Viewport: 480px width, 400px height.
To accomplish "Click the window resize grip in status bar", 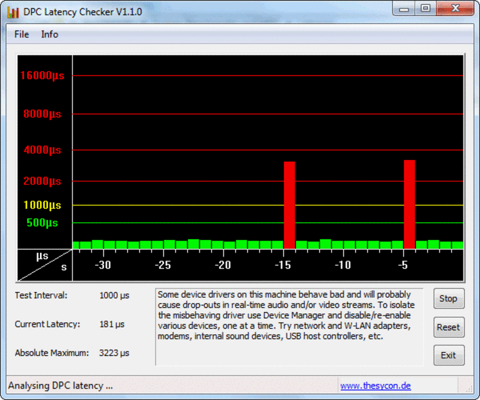I will (x=469, y=389).
